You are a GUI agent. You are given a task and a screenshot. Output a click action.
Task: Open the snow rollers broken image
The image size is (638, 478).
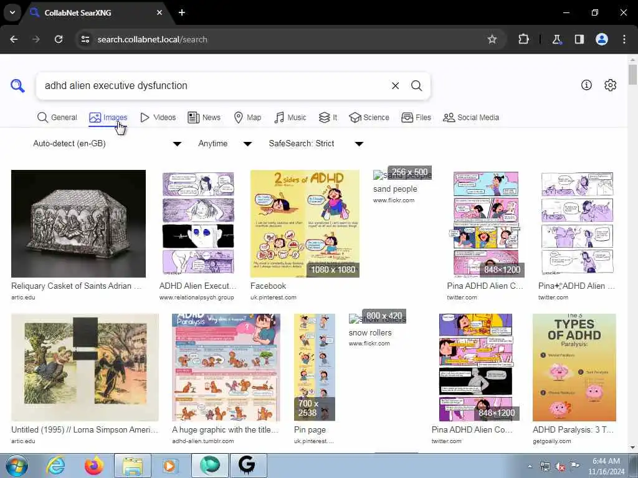click(377, 319)
